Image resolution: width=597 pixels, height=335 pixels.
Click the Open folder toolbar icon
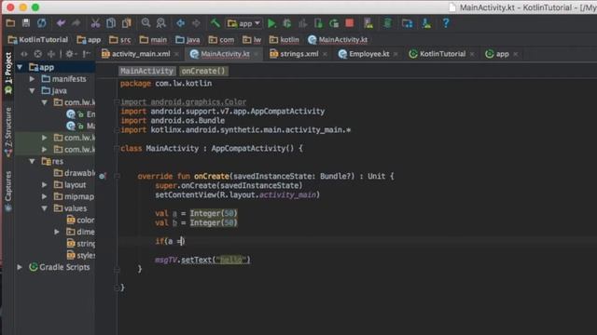click(10, 23)
